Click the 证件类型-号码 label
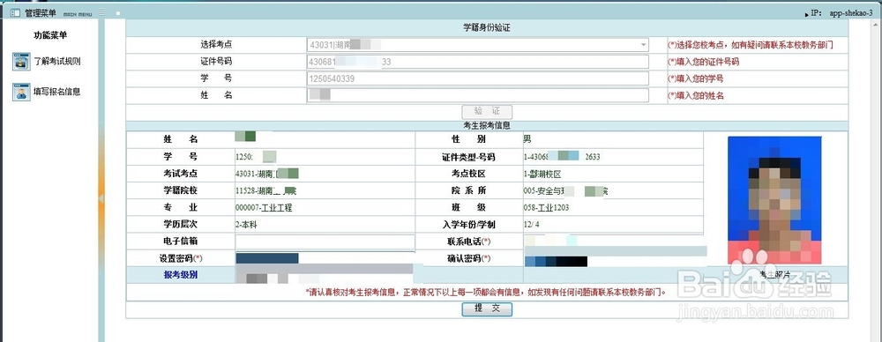This screenshot has width=882, height=342. pos(468,157)
